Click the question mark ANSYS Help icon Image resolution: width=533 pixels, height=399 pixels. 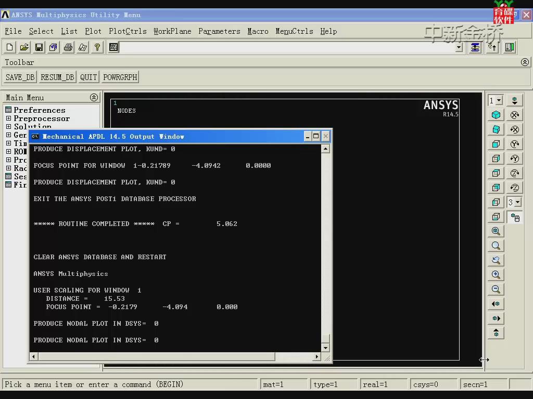coord(97,47)
